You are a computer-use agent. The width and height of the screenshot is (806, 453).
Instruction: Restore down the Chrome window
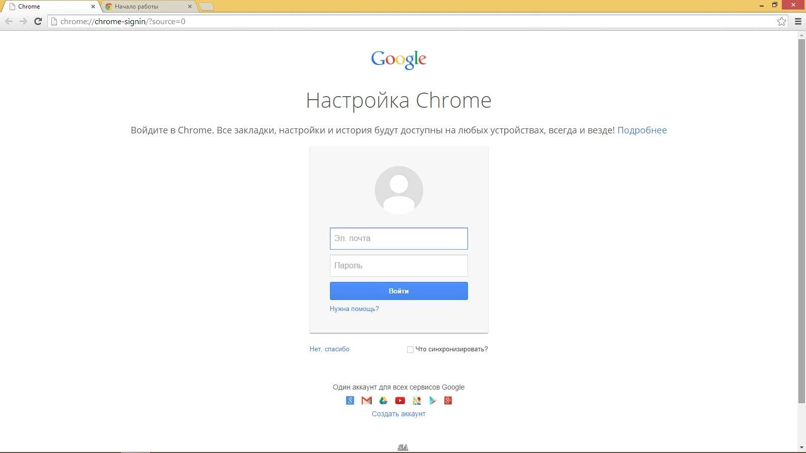775,5
